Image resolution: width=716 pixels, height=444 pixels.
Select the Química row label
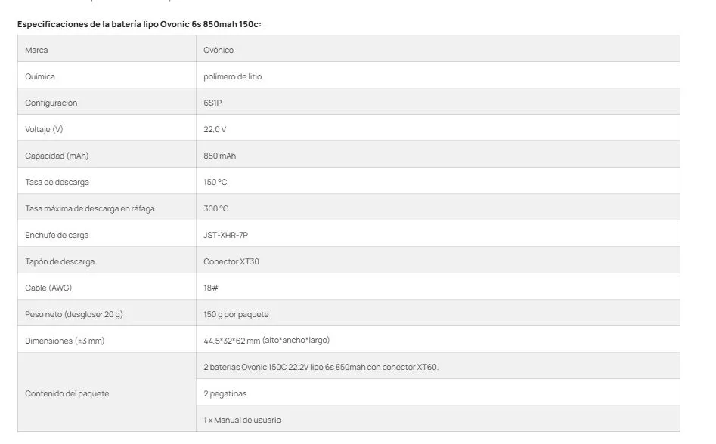coord(107,76)
